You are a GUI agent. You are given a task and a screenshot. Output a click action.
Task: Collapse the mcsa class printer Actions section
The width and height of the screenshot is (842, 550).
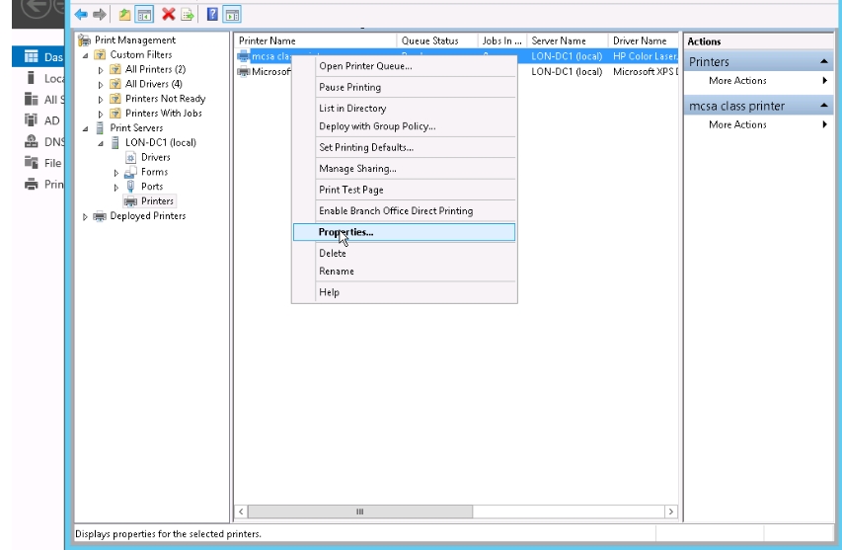click(824, 106)
